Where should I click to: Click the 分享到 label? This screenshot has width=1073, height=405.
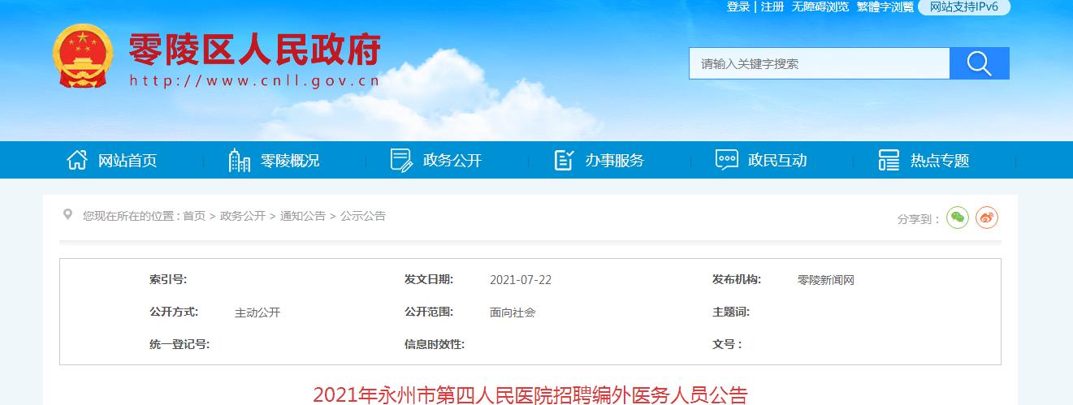click(x=919, y=219)
